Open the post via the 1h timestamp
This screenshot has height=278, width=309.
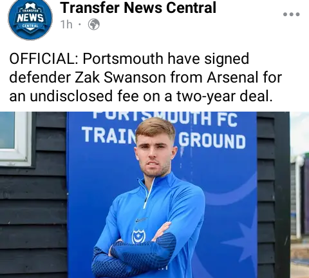pos(66,25)
